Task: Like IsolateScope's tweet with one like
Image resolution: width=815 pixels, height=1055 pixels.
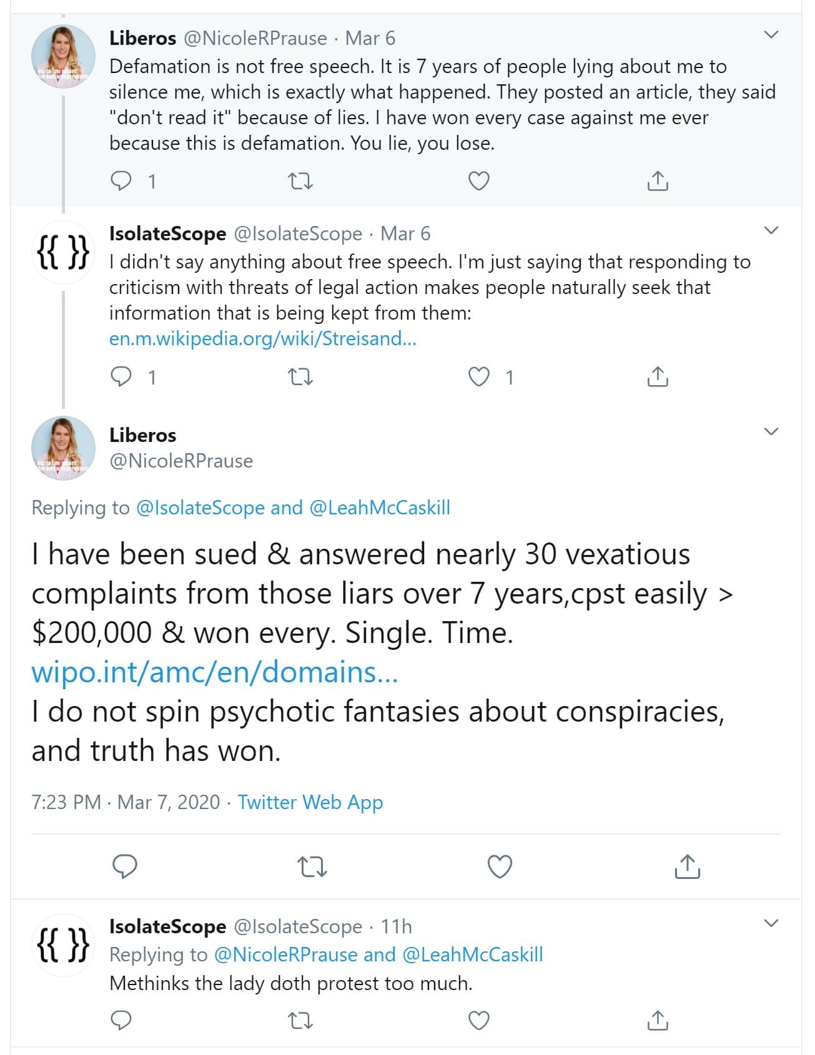Action: pos(479,377)
